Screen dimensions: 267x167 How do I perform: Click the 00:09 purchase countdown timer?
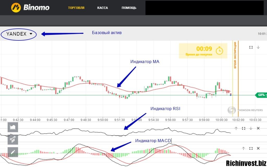203,51
